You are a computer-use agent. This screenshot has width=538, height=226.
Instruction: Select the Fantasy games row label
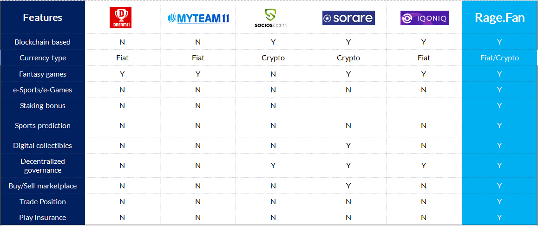[x=43, y=74]
